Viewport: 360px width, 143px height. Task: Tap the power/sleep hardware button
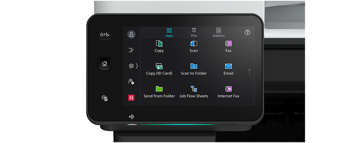[104, 35]
